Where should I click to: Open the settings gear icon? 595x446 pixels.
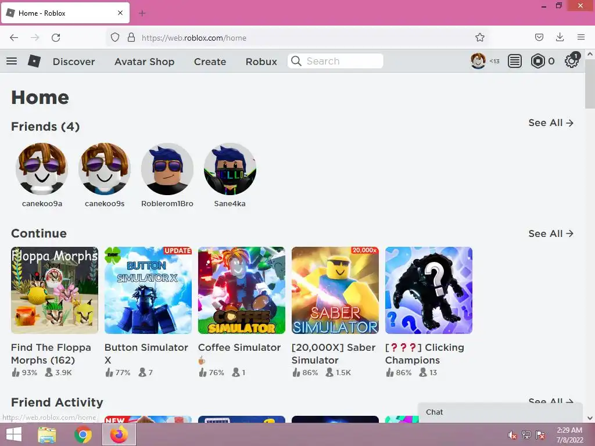pos(572,60)
